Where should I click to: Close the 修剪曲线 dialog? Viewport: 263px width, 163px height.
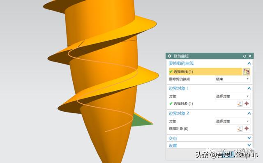point(250,56)
